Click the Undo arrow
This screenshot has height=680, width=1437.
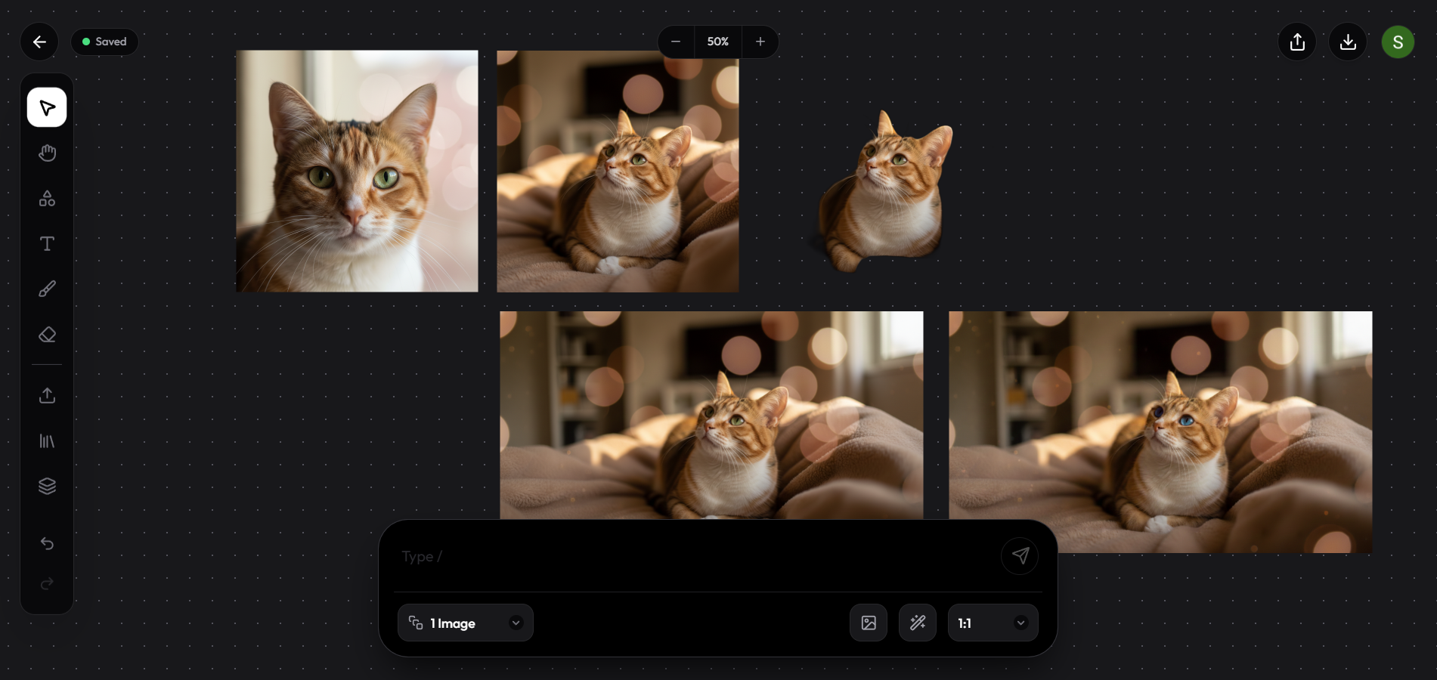[47, 543]
